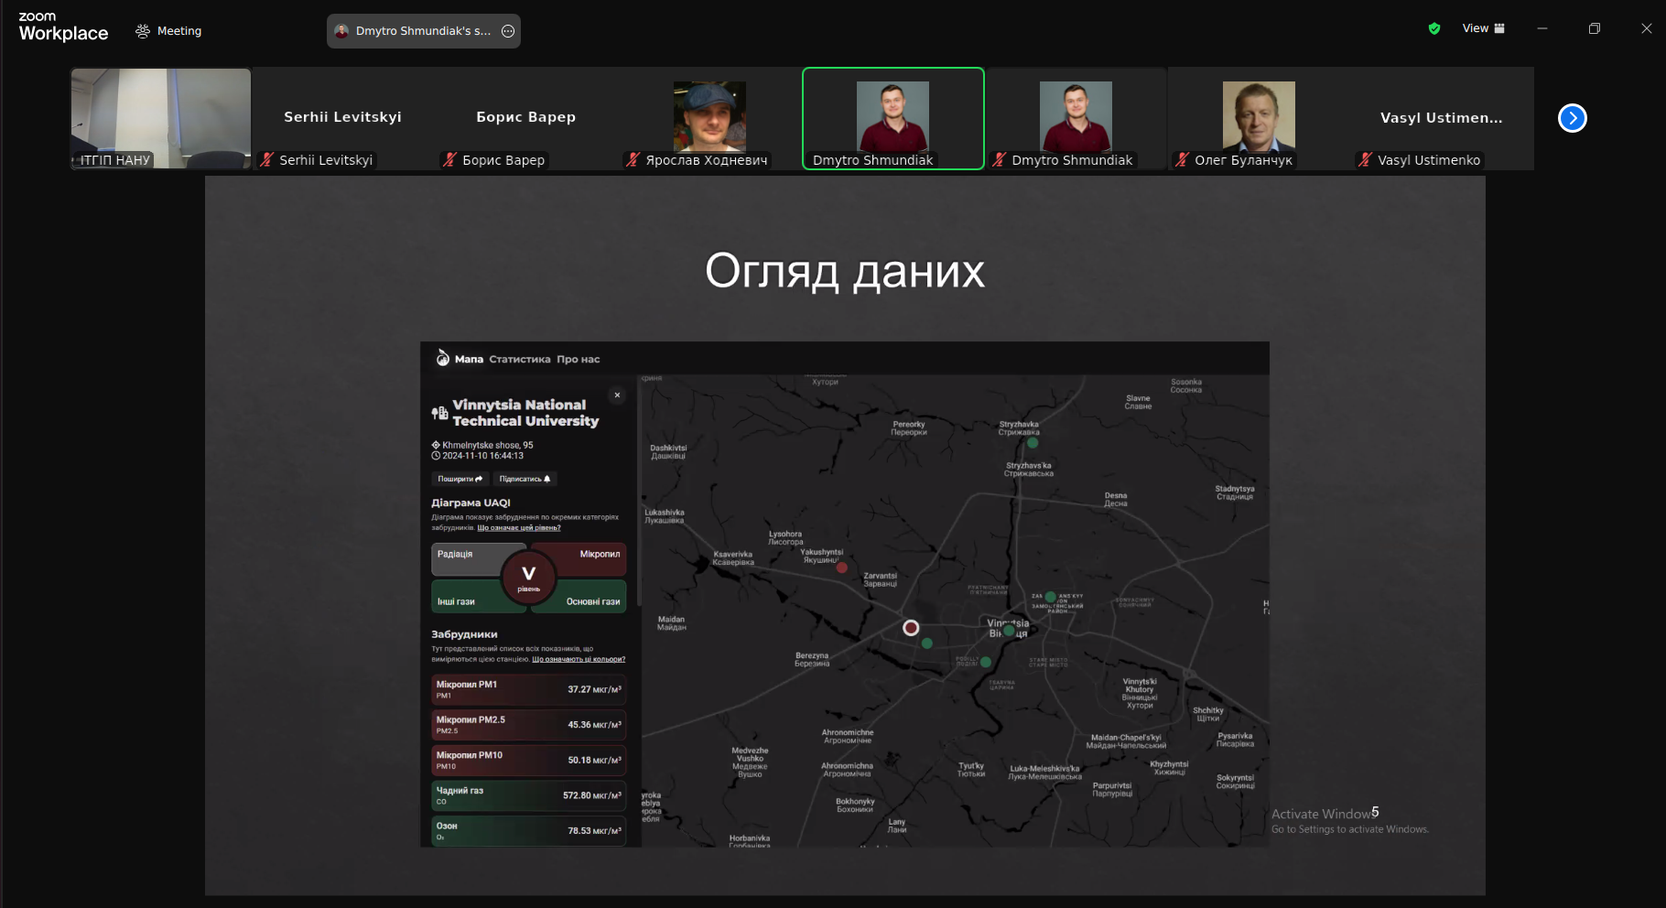
Task: Open the 'Що означає цей рівень?' link
Action: (519, 527)
